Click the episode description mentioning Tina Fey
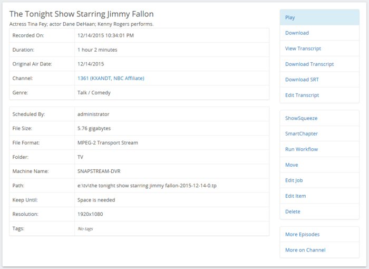This screenshot has width=369, height=269. pos(81,24)
